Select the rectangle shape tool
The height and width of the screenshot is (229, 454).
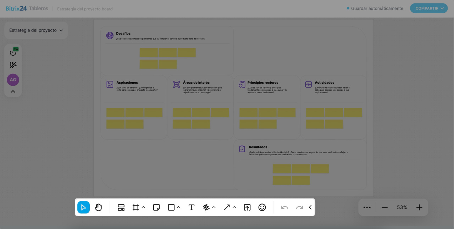click(171, 207)
